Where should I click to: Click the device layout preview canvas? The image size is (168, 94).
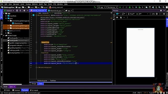point(140,52)
